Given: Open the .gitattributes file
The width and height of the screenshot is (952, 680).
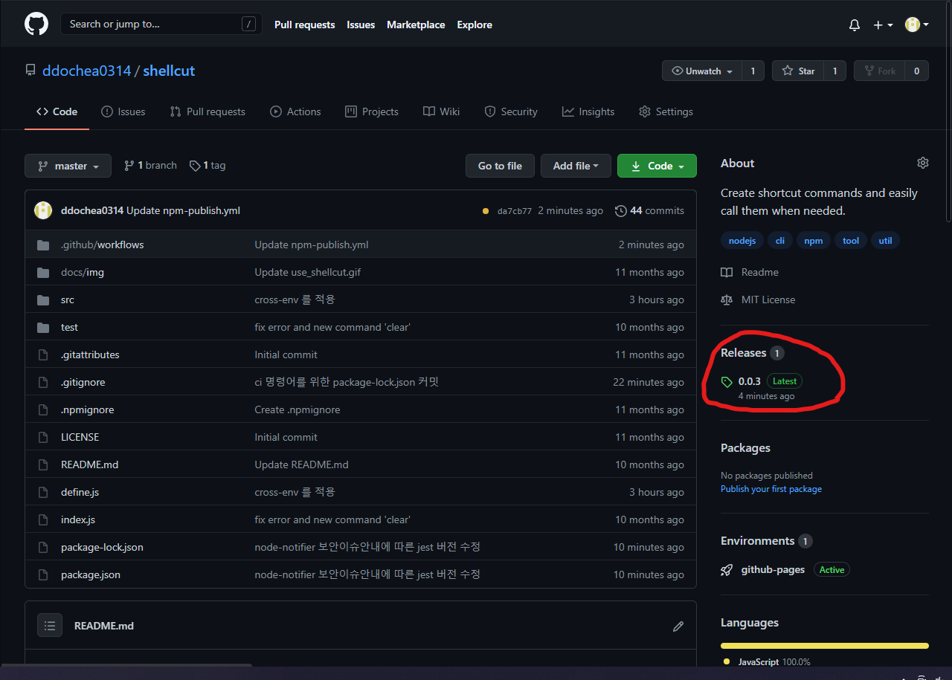Looking at the screenshot, I should pos(90,354).
